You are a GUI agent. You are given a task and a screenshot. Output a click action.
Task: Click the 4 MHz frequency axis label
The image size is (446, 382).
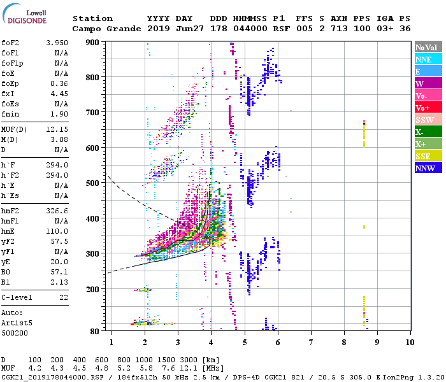click(211, 343)
